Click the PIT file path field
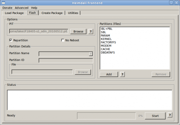180x125 pixels. click(39, 31)
